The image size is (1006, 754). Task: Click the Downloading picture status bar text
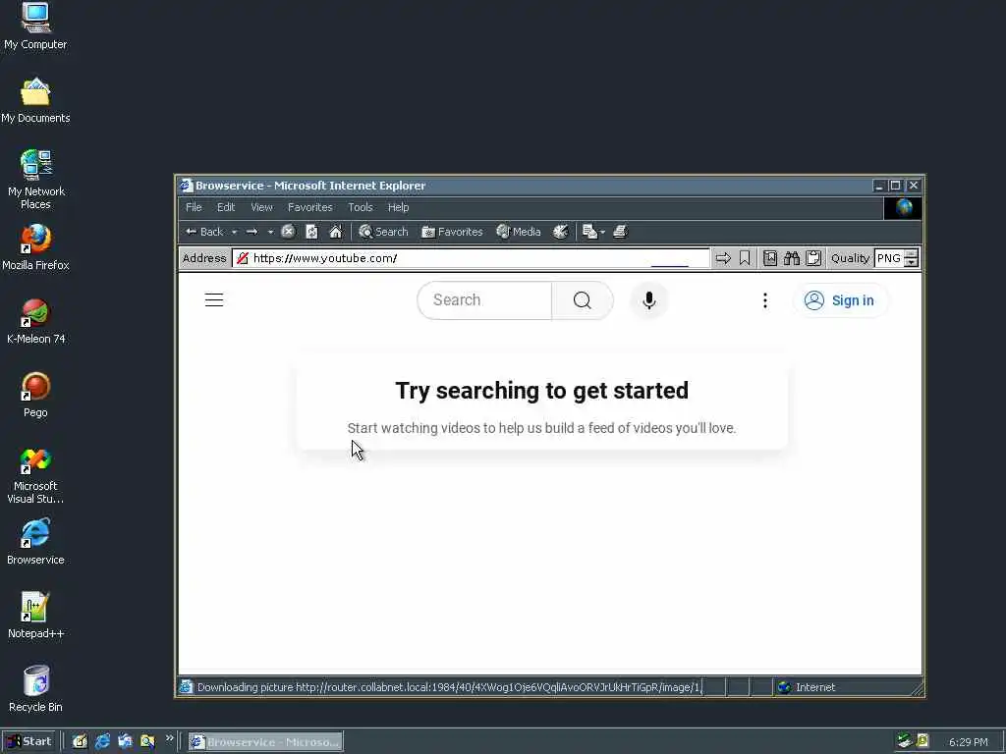tap(448, 687)
